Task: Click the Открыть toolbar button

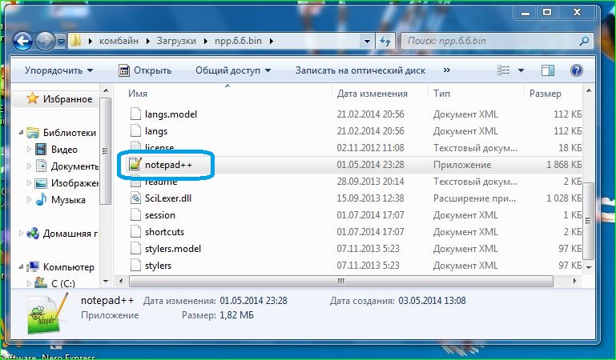Action: tap(145, 70)
